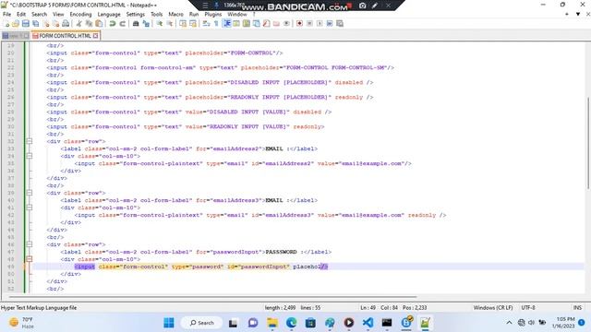Toggle file monitoring eye icon
The width and height of the screenshot is (591, 332).
[286, 23]
